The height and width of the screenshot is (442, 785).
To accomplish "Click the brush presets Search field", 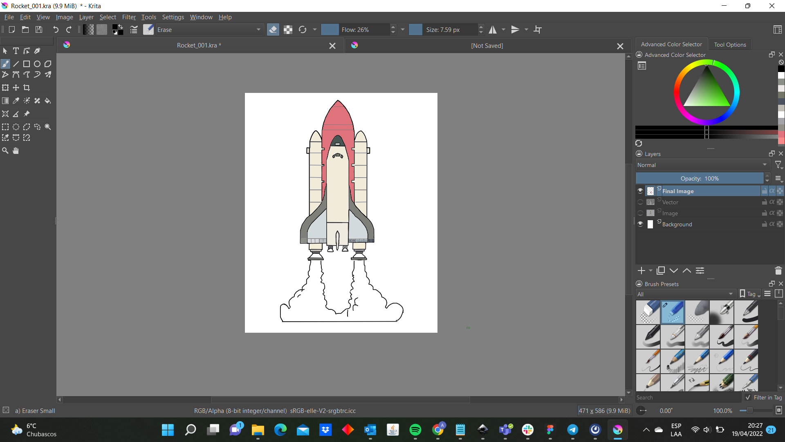I will 688,397.
